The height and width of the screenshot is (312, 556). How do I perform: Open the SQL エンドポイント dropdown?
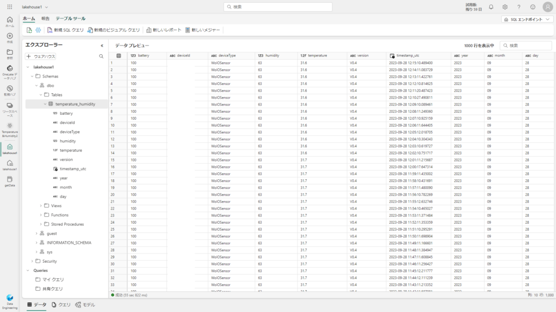526,19
